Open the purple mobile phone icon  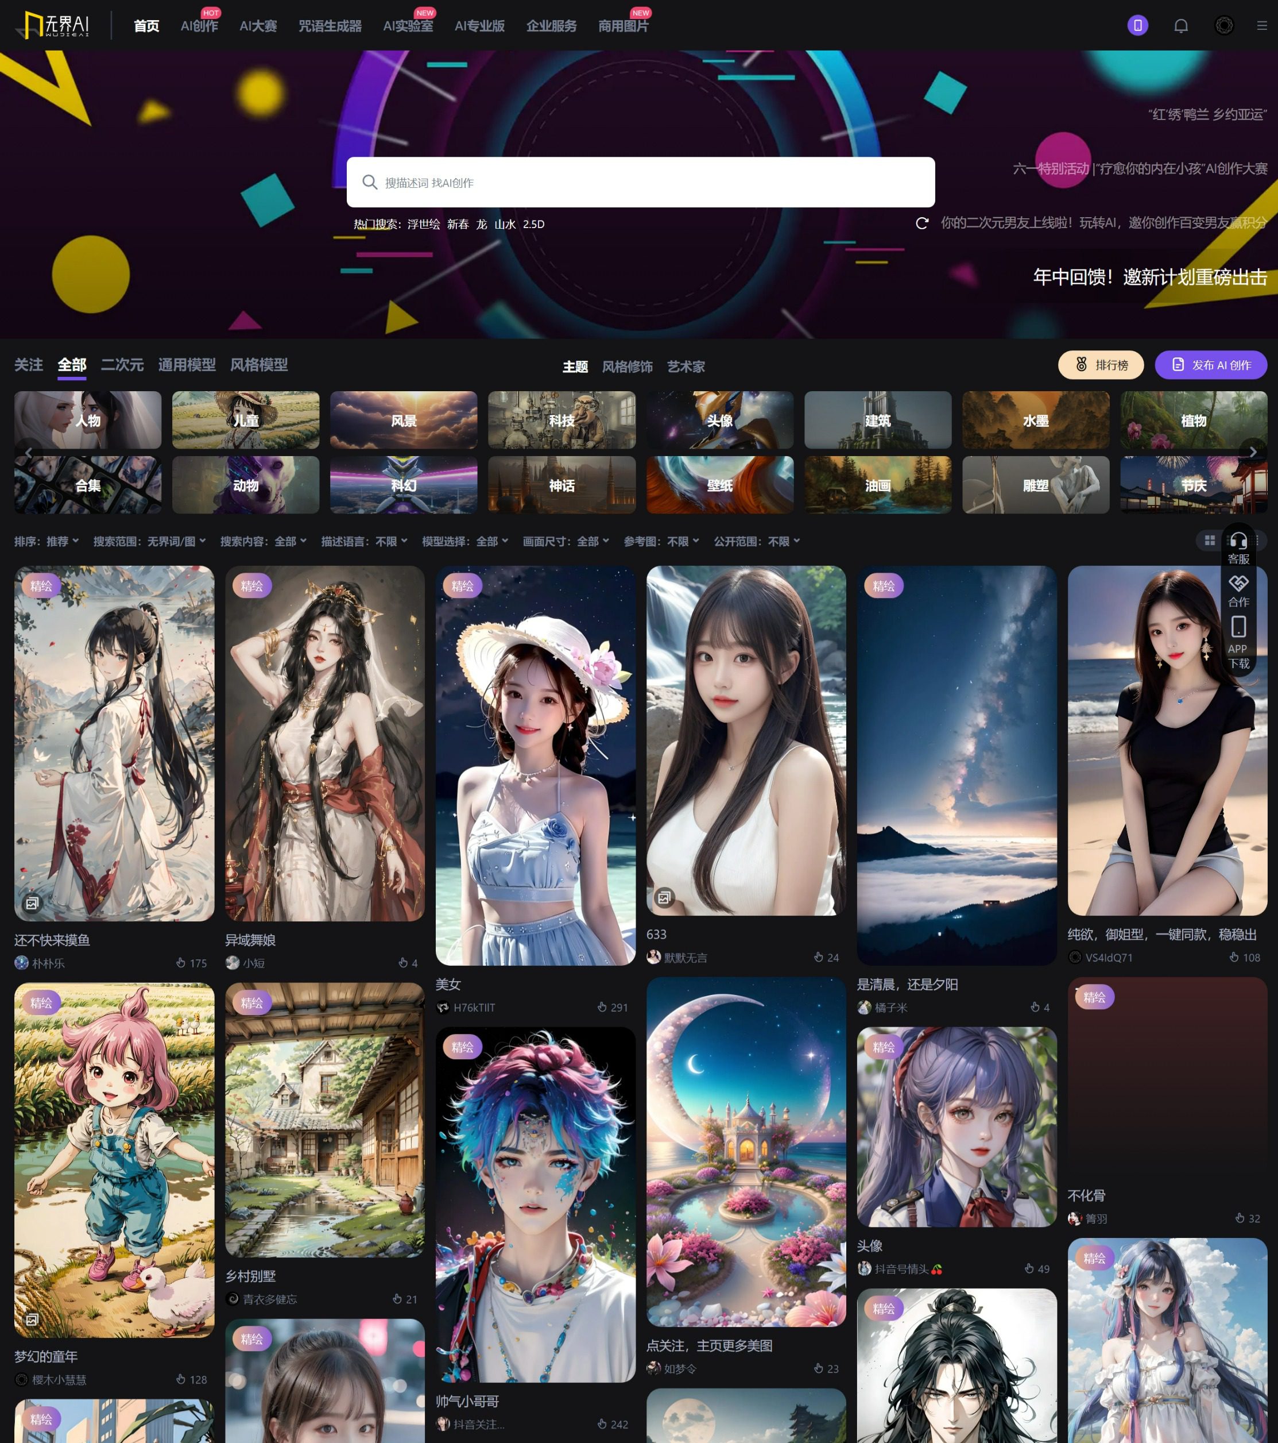[x=1137, y=26]
